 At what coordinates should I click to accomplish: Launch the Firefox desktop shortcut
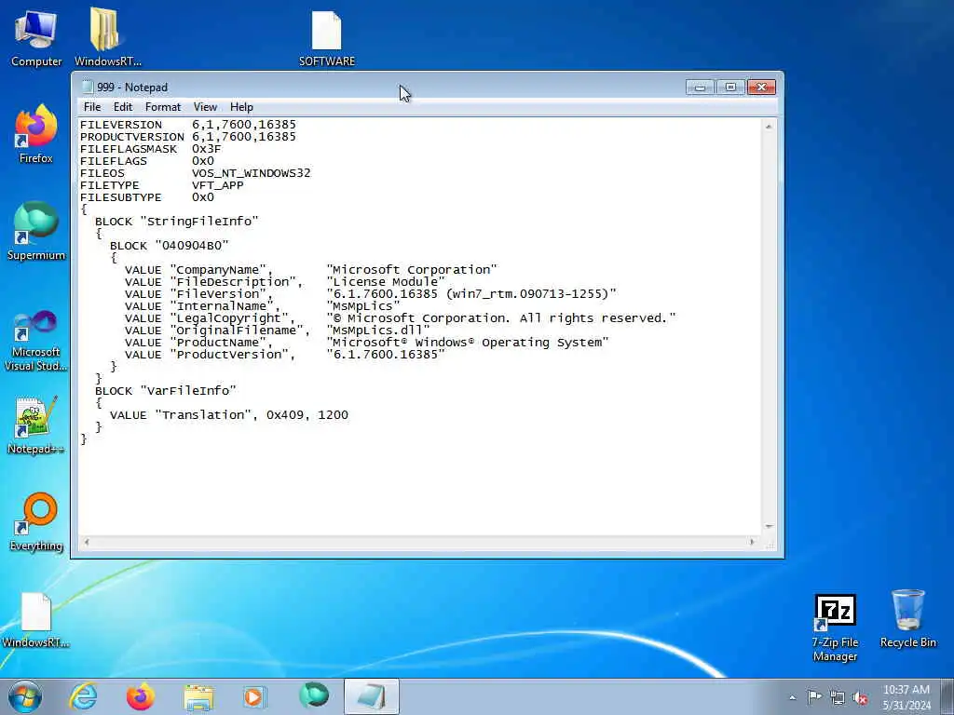(36, 134)
